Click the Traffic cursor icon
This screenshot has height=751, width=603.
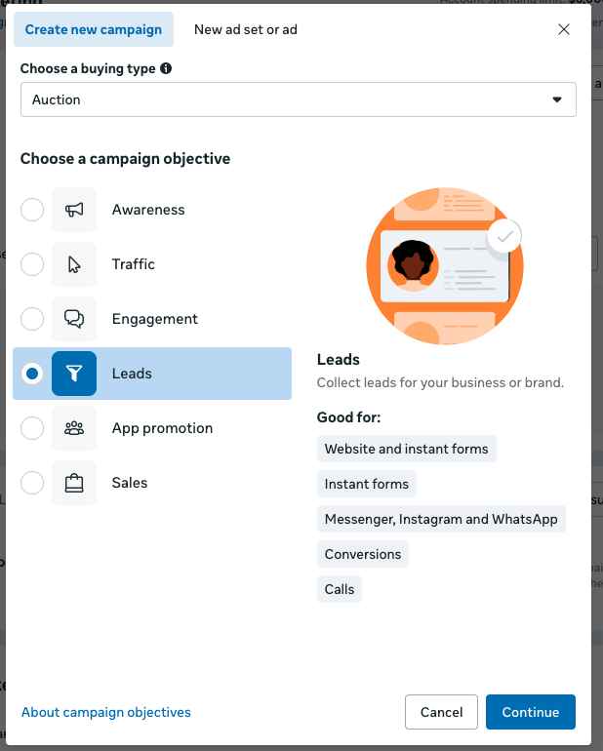point(74,264)
